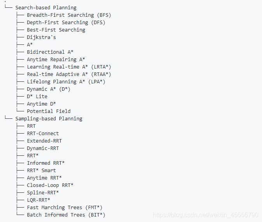Select the Informed RRT* entry
The height and width of the screenshot is (222, 262).
click(x=46, y=163)
